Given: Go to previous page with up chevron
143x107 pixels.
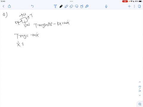Looking at the screenshot, I should tap(140, 82).
